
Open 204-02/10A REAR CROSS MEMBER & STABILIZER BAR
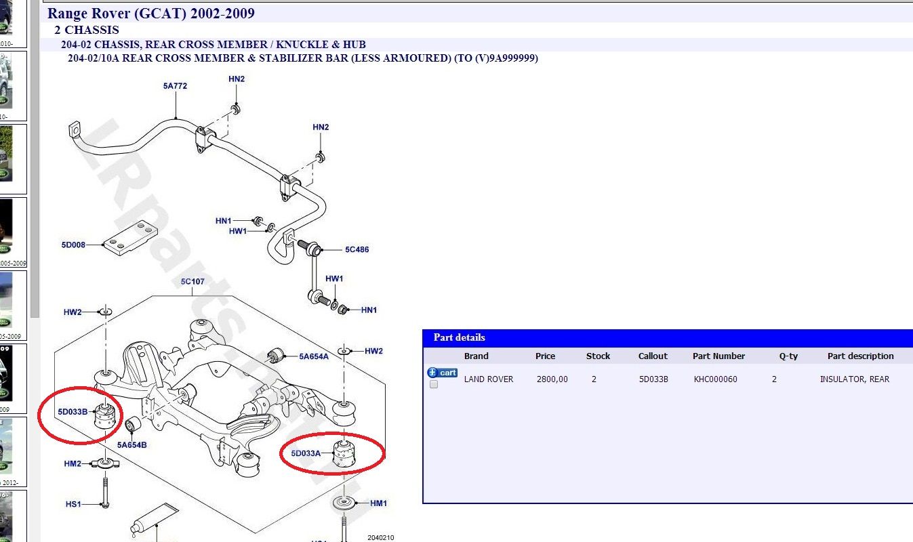[x=303, y=58]
